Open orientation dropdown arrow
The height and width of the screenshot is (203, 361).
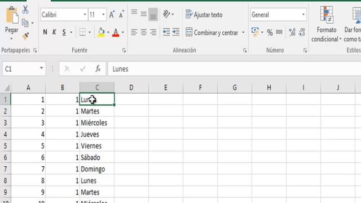coord(173,14)
